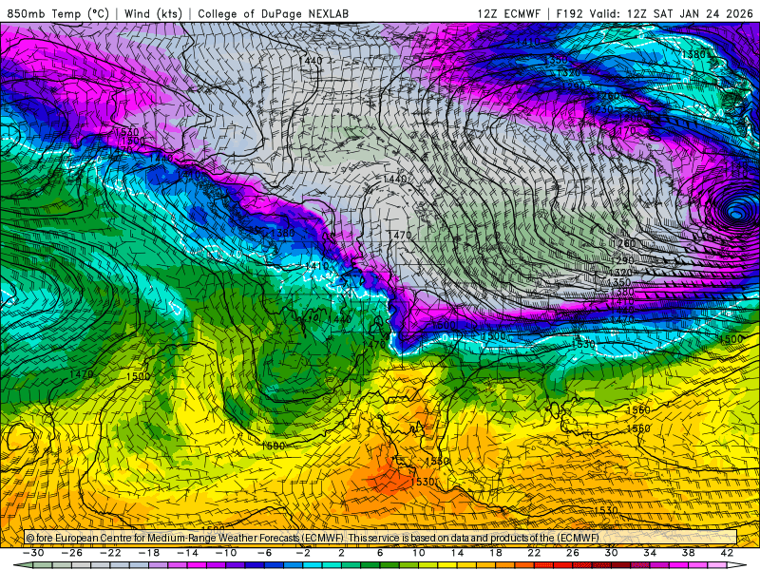
Task: Click the "850mb Temp (°C)" title text
Action: click(x=58, y=13)
